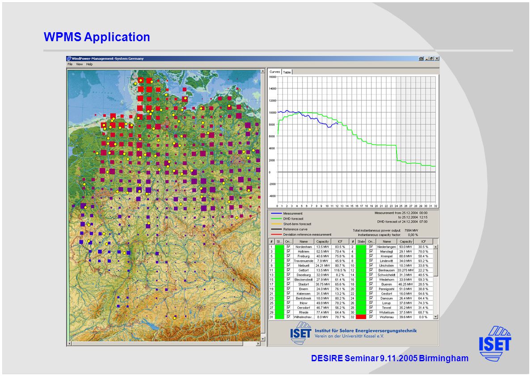Image resolution: width=531 pixels, height=376 pixels.
Task: Select the Holtriem name cell
Action: 303,252
